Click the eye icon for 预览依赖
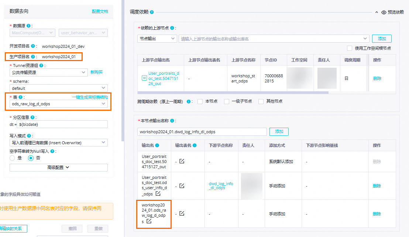Viewport: 409px width, 237px height. 384,12
